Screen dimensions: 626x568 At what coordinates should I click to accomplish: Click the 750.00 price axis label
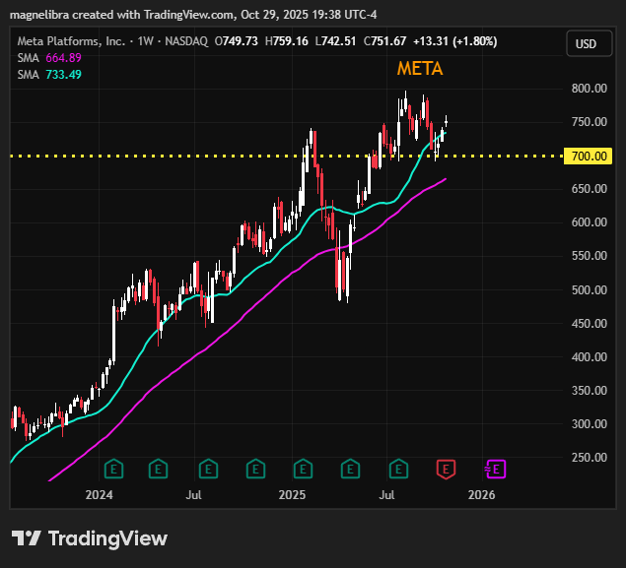[x=589, y=121]
